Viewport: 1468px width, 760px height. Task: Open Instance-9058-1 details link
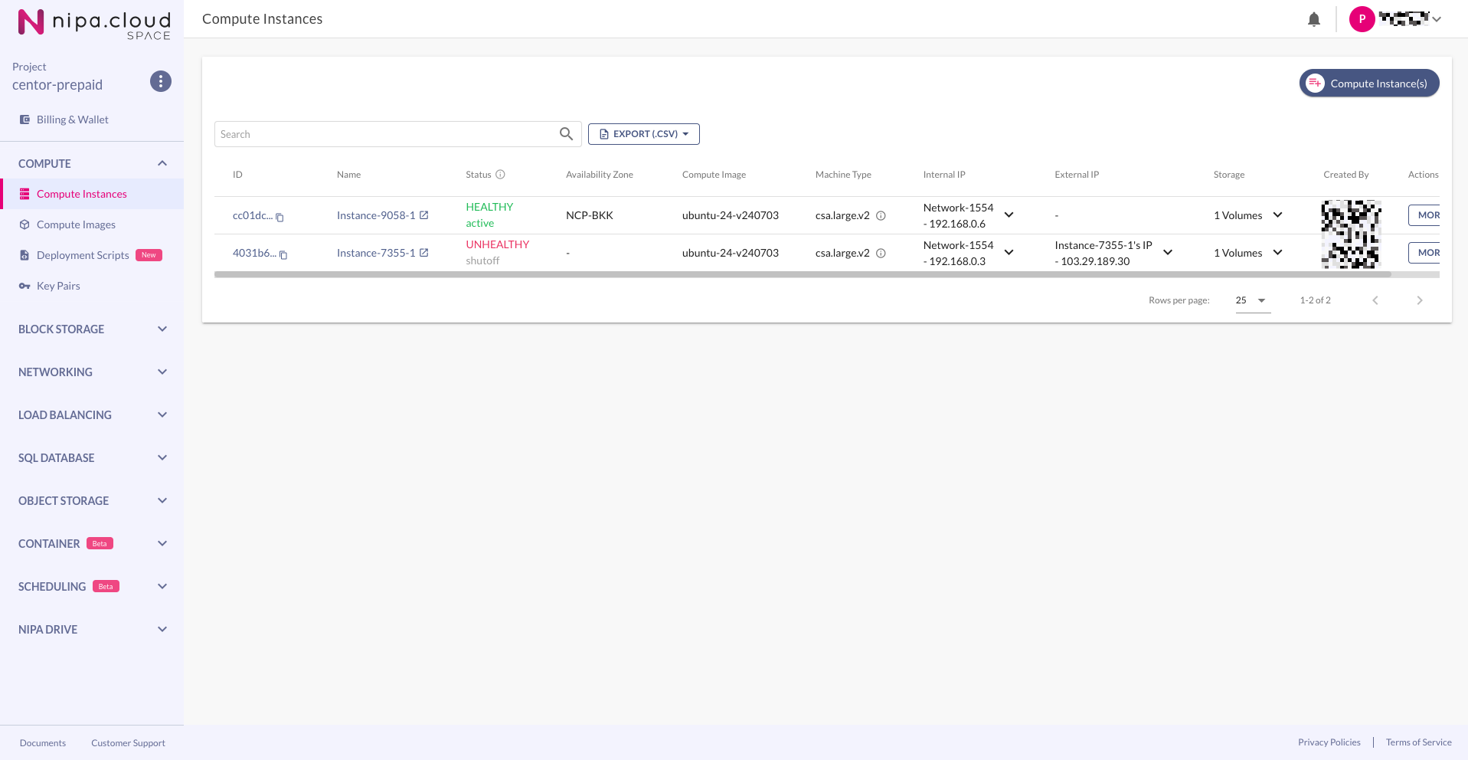pos(376,215)
